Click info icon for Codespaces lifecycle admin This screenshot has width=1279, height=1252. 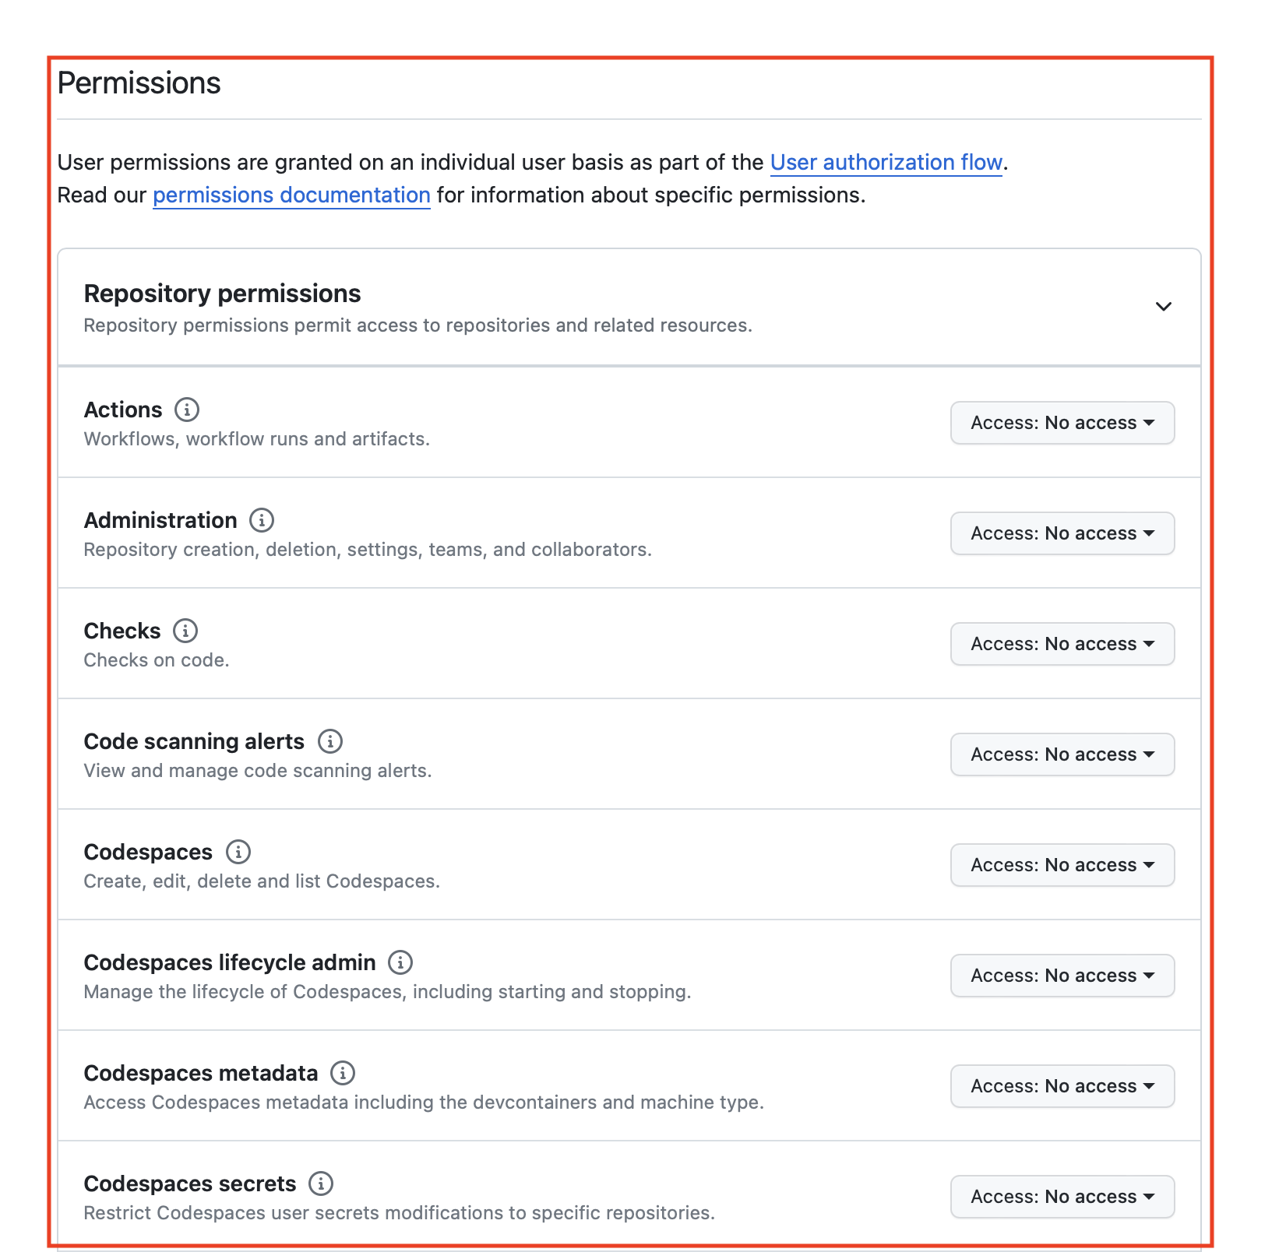[400, 962]
